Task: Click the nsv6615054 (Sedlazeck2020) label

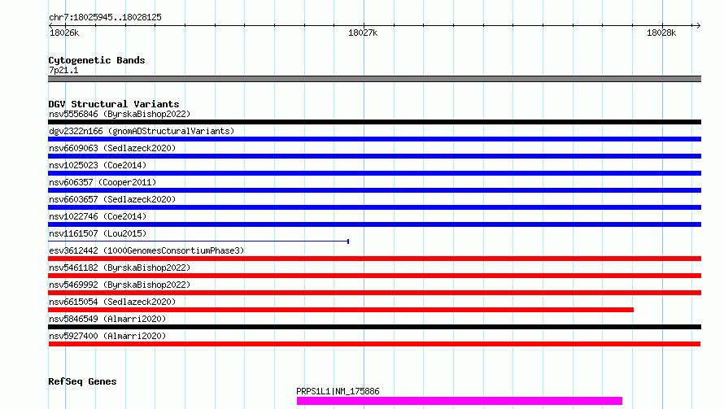Action: [x=112, y=302]
